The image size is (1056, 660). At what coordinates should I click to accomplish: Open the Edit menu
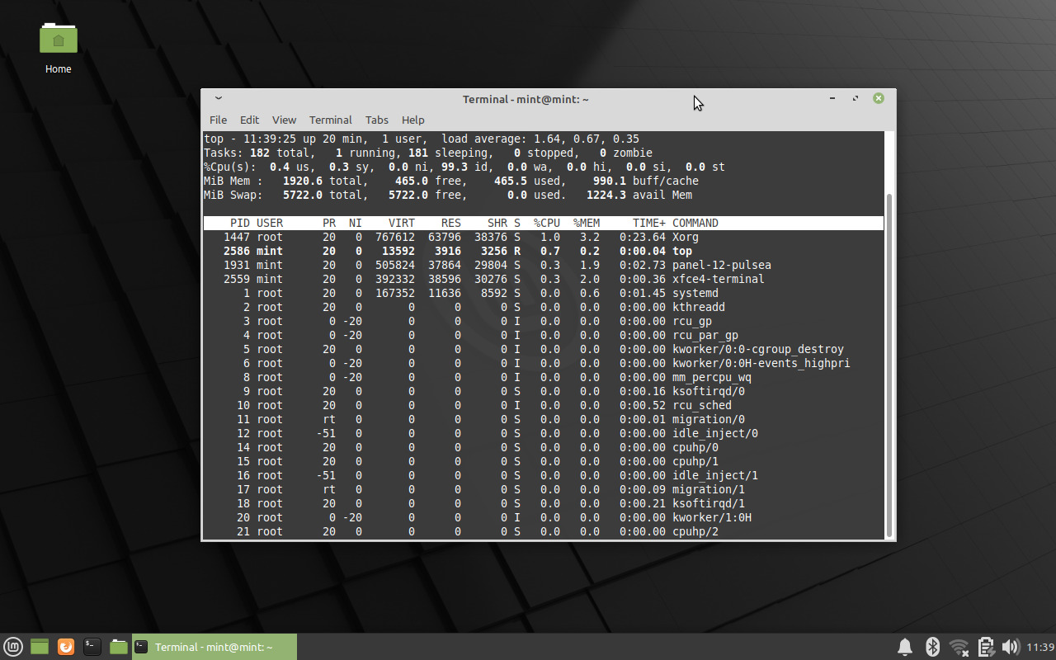pyautogui.click(x=249, y=120)
